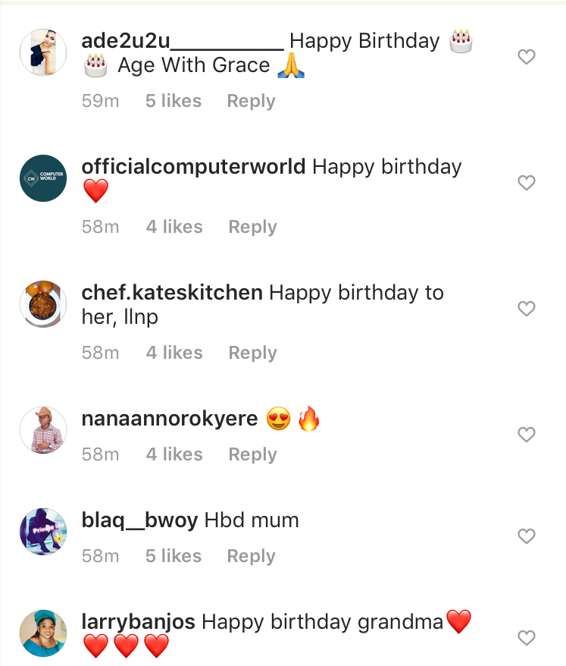Like the comment by ade2u2u
The image size is (566, 666).
(526, 57)
